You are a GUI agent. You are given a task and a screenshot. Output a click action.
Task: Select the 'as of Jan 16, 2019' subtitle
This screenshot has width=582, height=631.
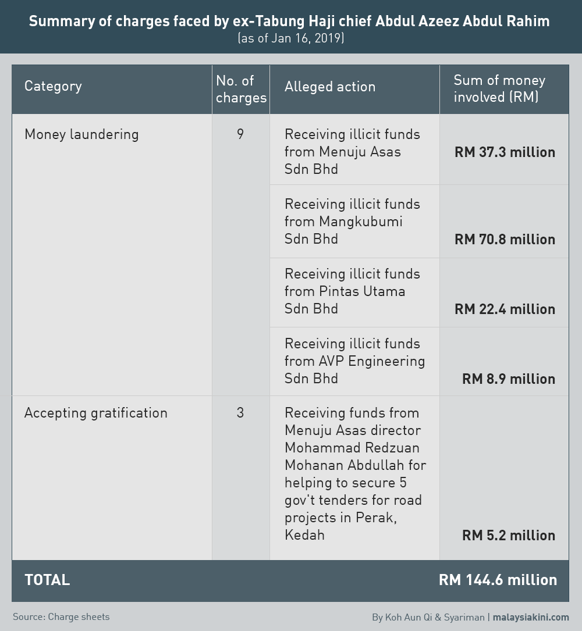click(x=291, y=38)
